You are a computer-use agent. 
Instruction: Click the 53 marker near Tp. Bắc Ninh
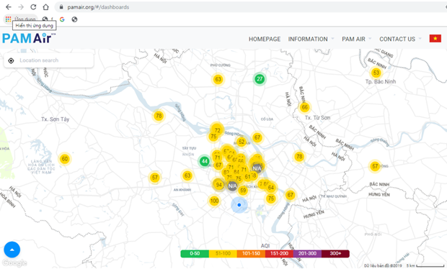click(376, 73)
